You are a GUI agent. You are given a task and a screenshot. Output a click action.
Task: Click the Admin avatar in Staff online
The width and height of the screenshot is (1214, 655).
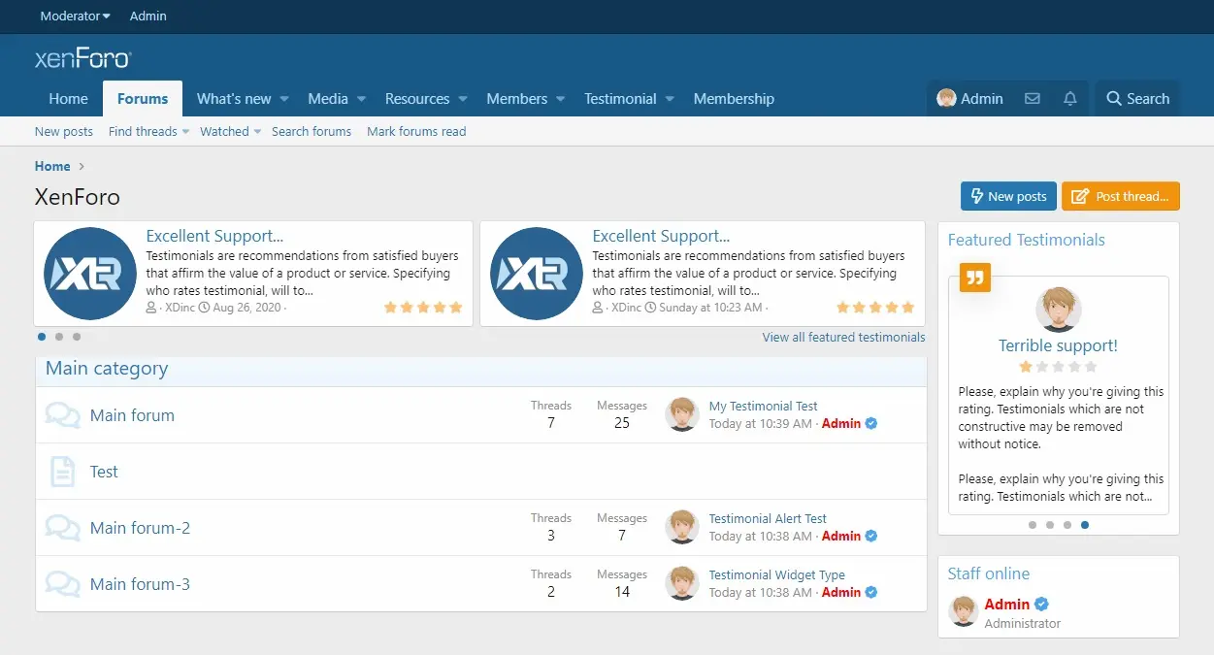(963, 611)
